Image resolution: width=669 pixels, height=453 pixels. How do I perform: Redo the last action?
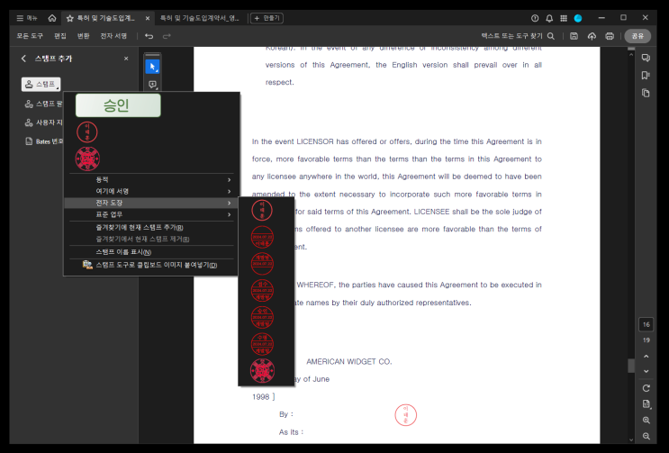pyautogui.click(x=167, y=36)
